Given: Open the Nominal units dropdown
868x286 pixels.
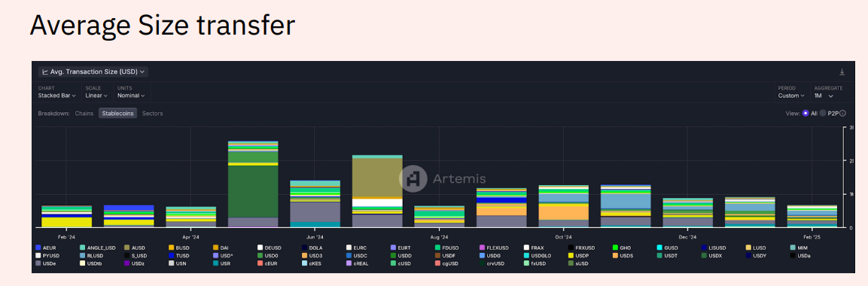Looking at the screenshot, I should 131,95.
